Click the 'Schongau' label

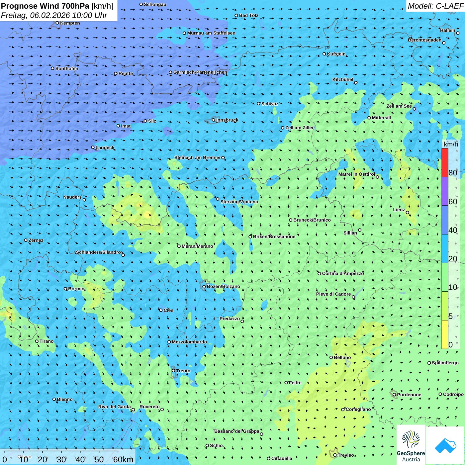[155, 4]
